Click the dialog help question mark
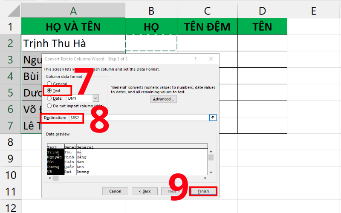 pos(195,59)
